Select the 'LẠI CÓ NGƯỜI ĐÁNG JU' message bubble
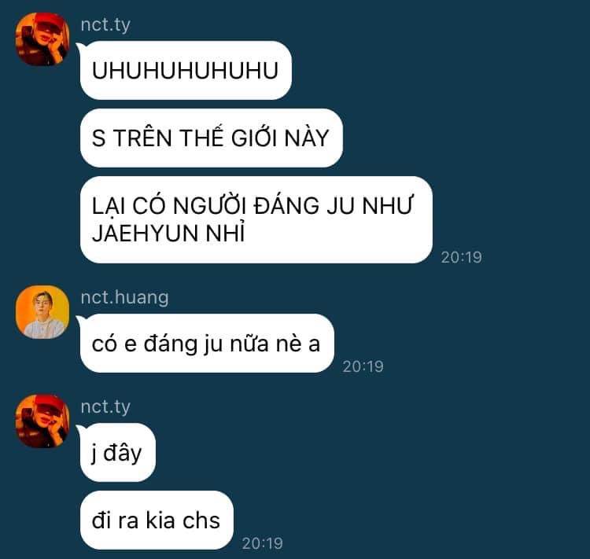 256,219
